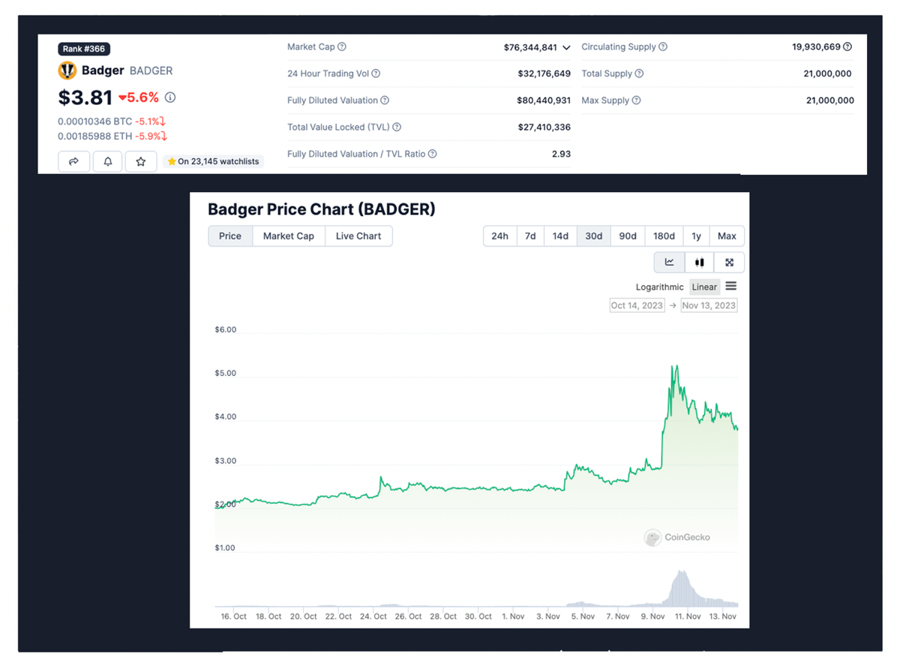Click the $32,176,649 trading volume value

544,73
